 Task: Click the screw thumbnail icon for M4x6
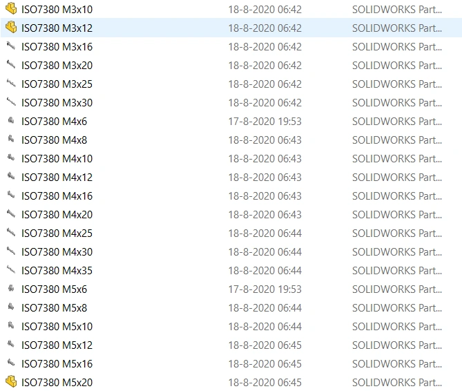pyautogui.click(x=11, y=121)
